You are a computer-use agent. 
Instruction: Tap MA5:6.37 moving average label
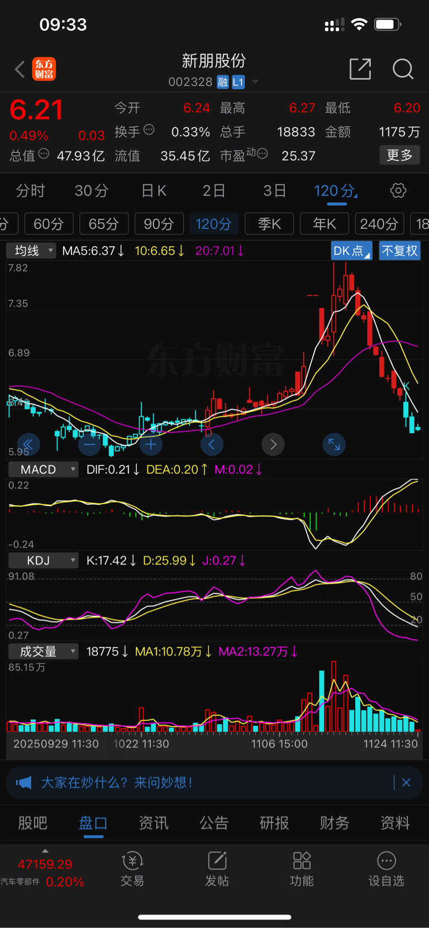93,251
